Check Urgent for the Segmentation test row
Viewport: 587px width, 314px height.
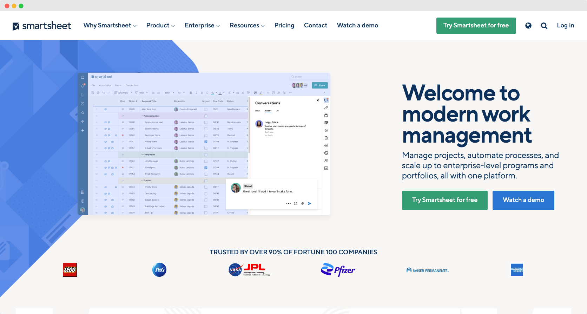click(206, 122)
